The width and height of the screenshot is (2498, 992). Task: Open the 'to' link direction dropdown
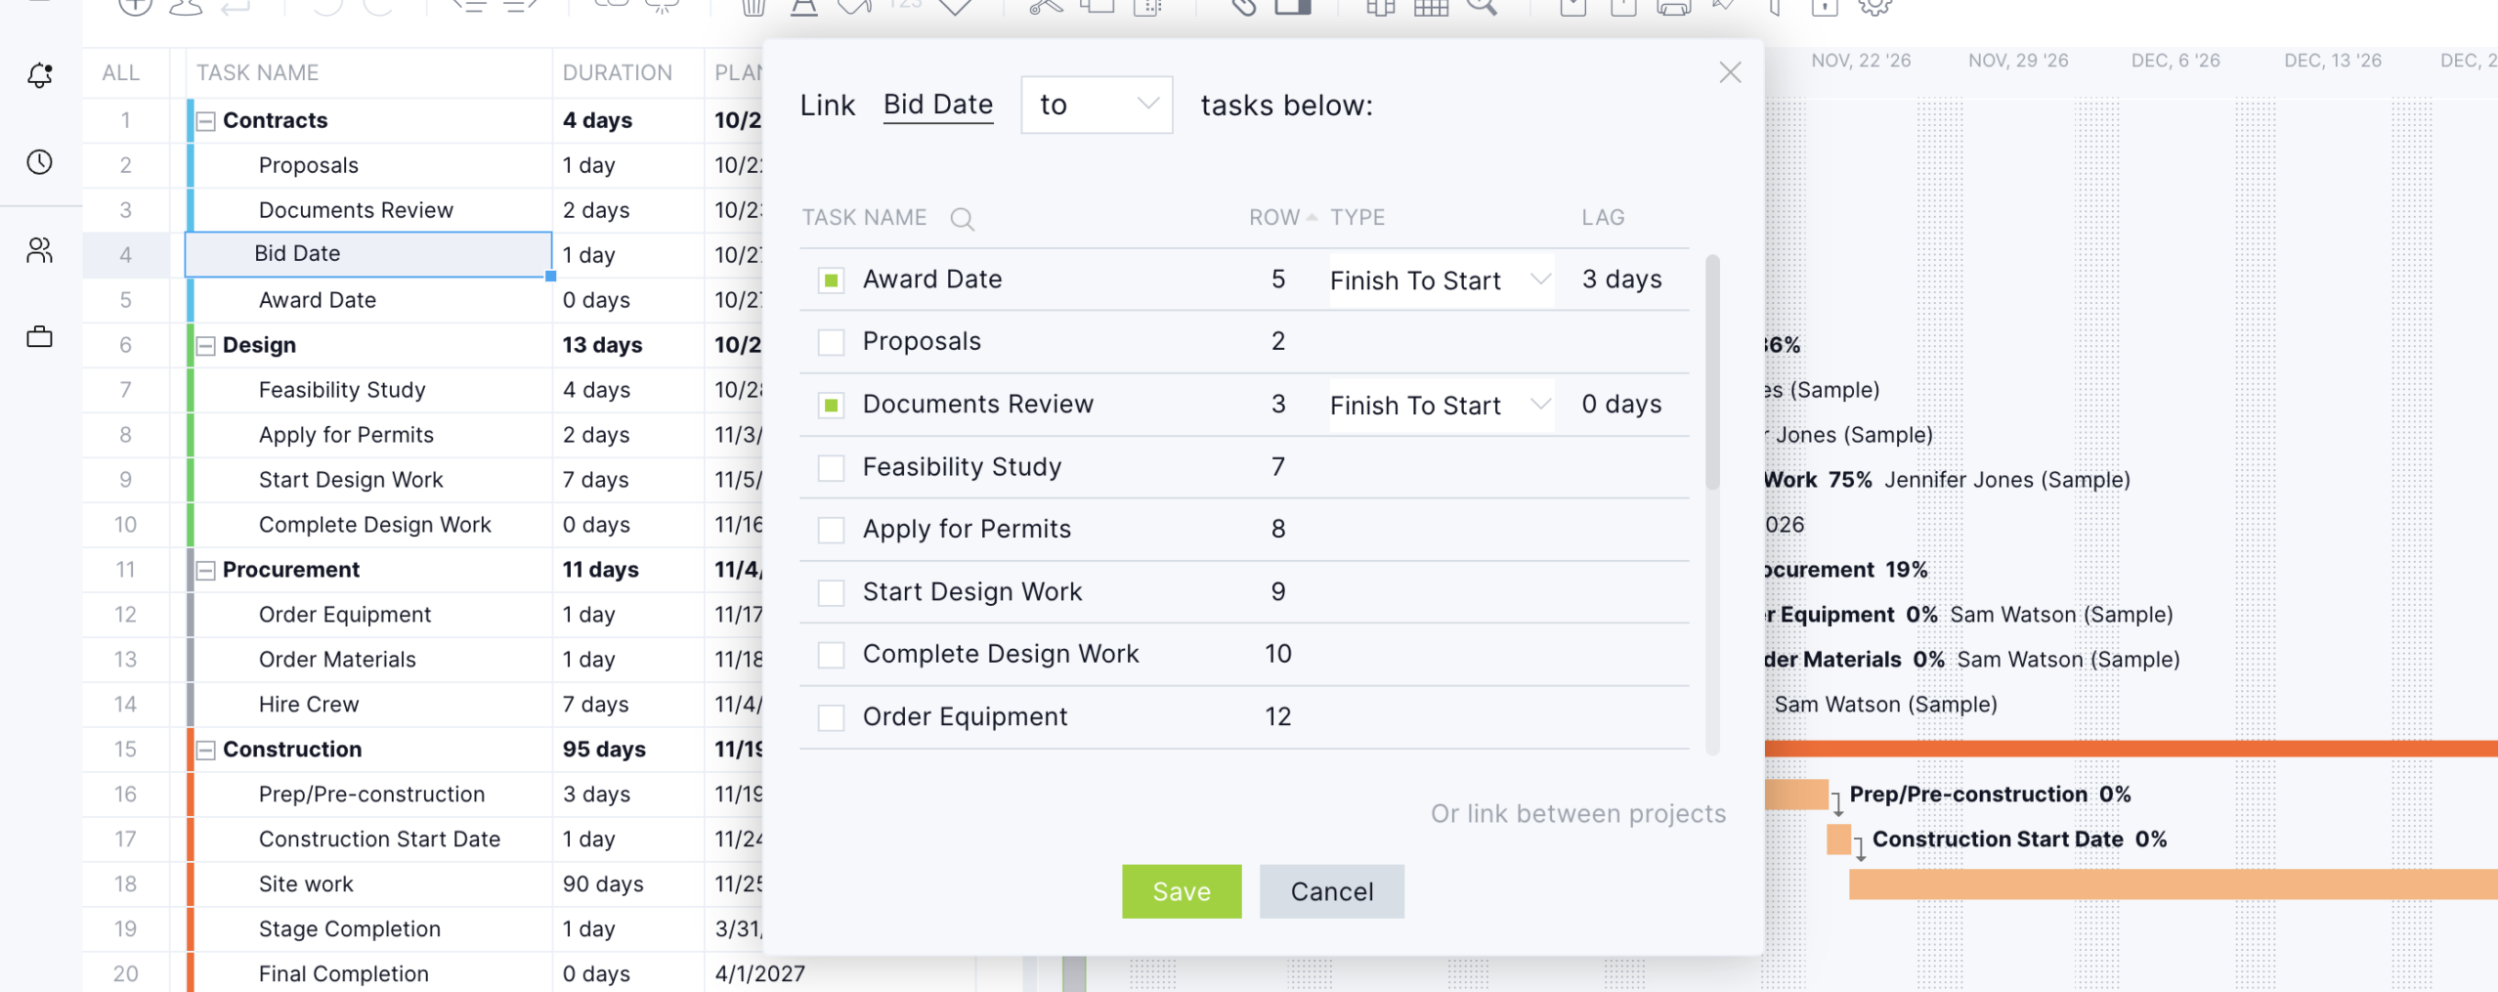[x=1097, y=105]
